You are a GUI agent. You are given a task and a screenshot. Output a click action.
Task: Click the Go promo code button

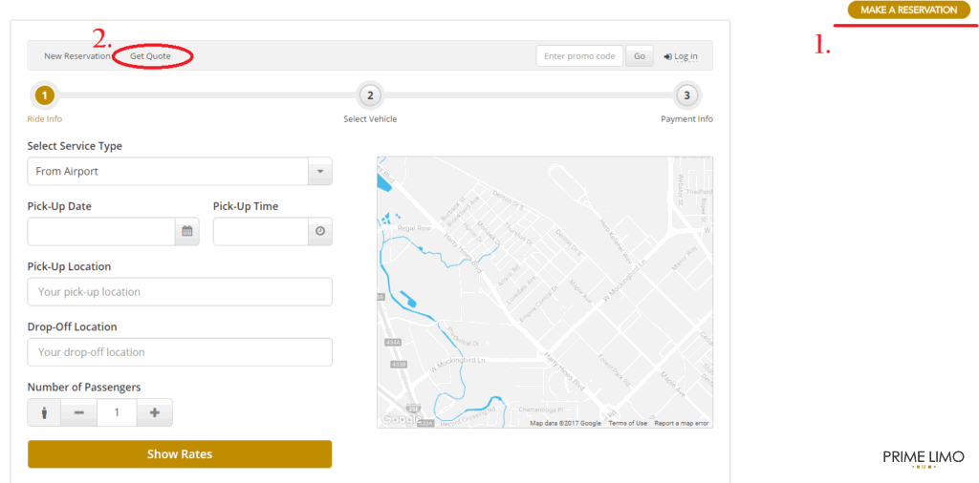tap(640, 56)
